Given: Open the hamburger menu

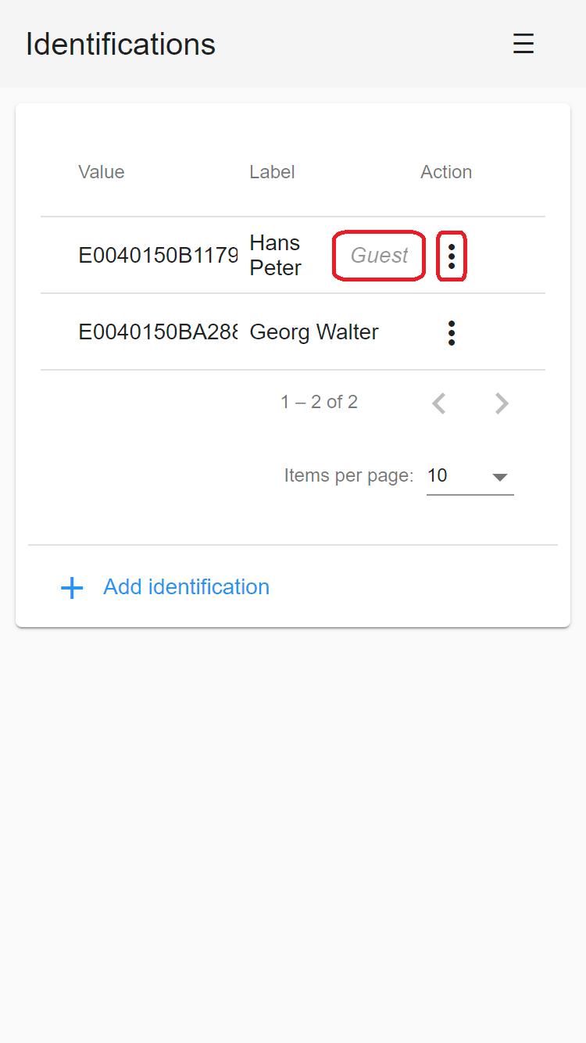Looking at the screenshot, I should click(523, 44).
